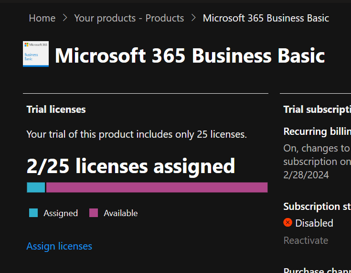Image resolution: width=351 pixels, height=273 pixels.
Task: Click the Assigned legend label
Action: (61, 213)
